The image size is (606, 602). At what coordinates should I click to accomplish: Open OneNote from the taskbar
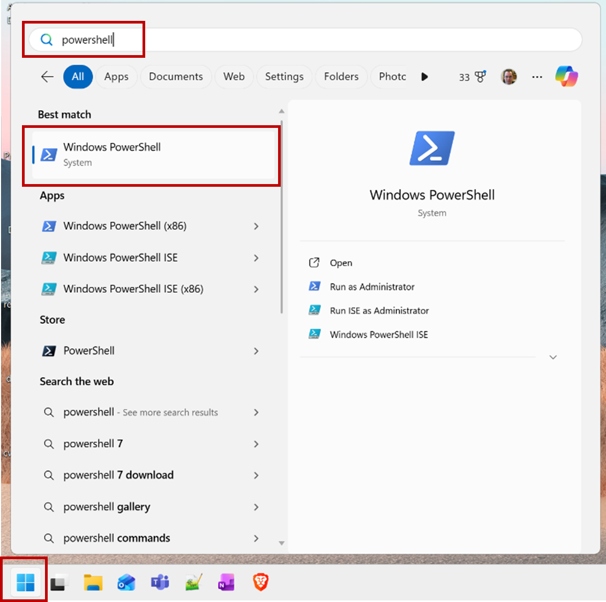[226, 582]
